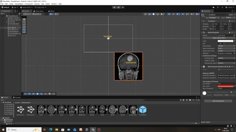Open the Unity 6 account button

(6, 7)
